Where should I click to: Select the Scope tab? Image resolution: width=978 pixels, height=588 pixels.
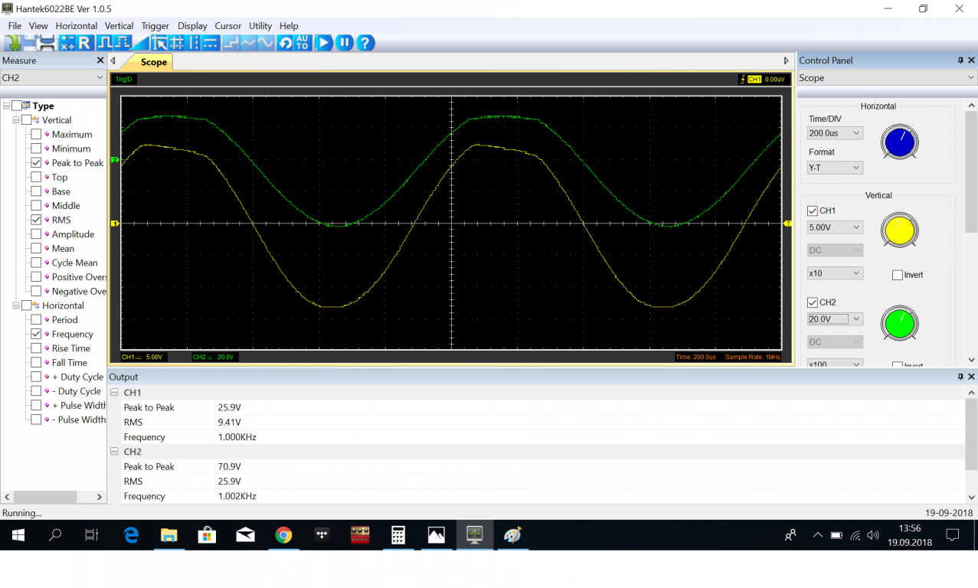click(153, 62)
